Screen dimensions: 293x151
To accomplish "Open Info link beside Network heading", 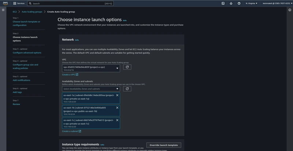I will [x=77, y=40].
